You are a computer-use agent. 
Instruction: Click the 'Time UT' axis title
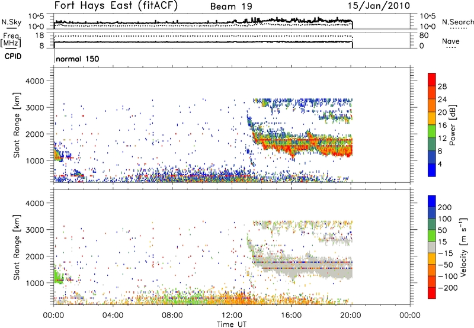(x=232, y=324)
